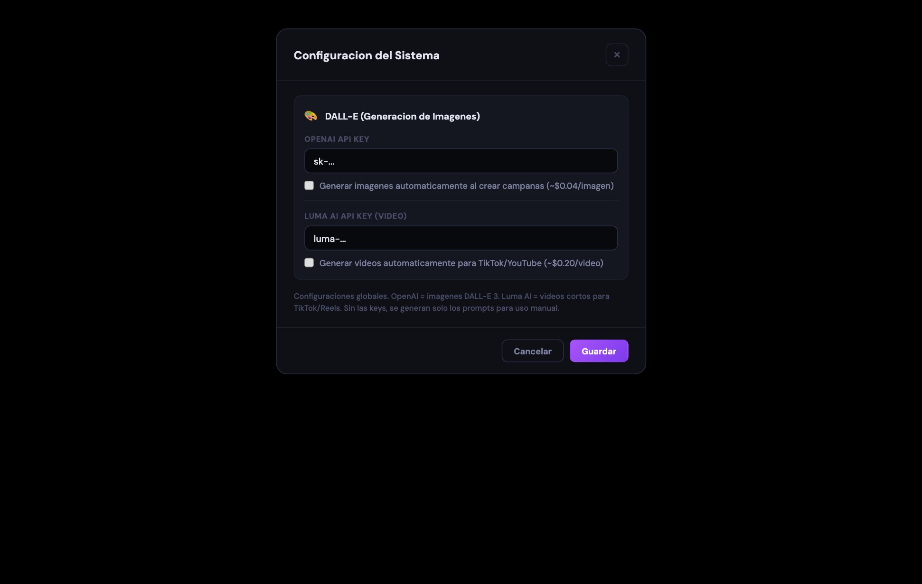Click the global configurations note text
The height and width of the screenshot is (584, 922).
pos(451,302)
